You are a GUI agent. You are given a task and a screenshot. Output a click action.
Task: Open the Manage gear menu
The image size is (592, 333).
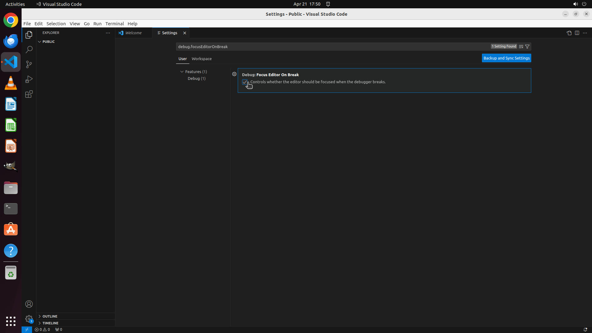[29, 319]
